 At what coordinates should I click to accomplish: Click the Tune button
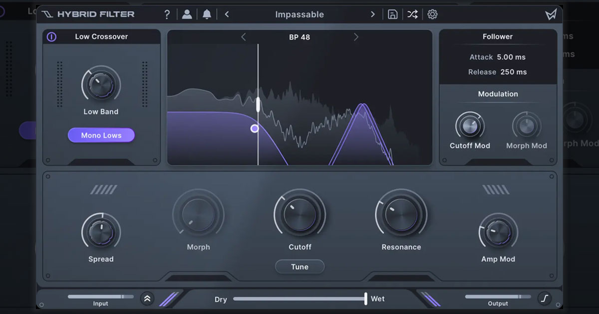click(299, 267)
